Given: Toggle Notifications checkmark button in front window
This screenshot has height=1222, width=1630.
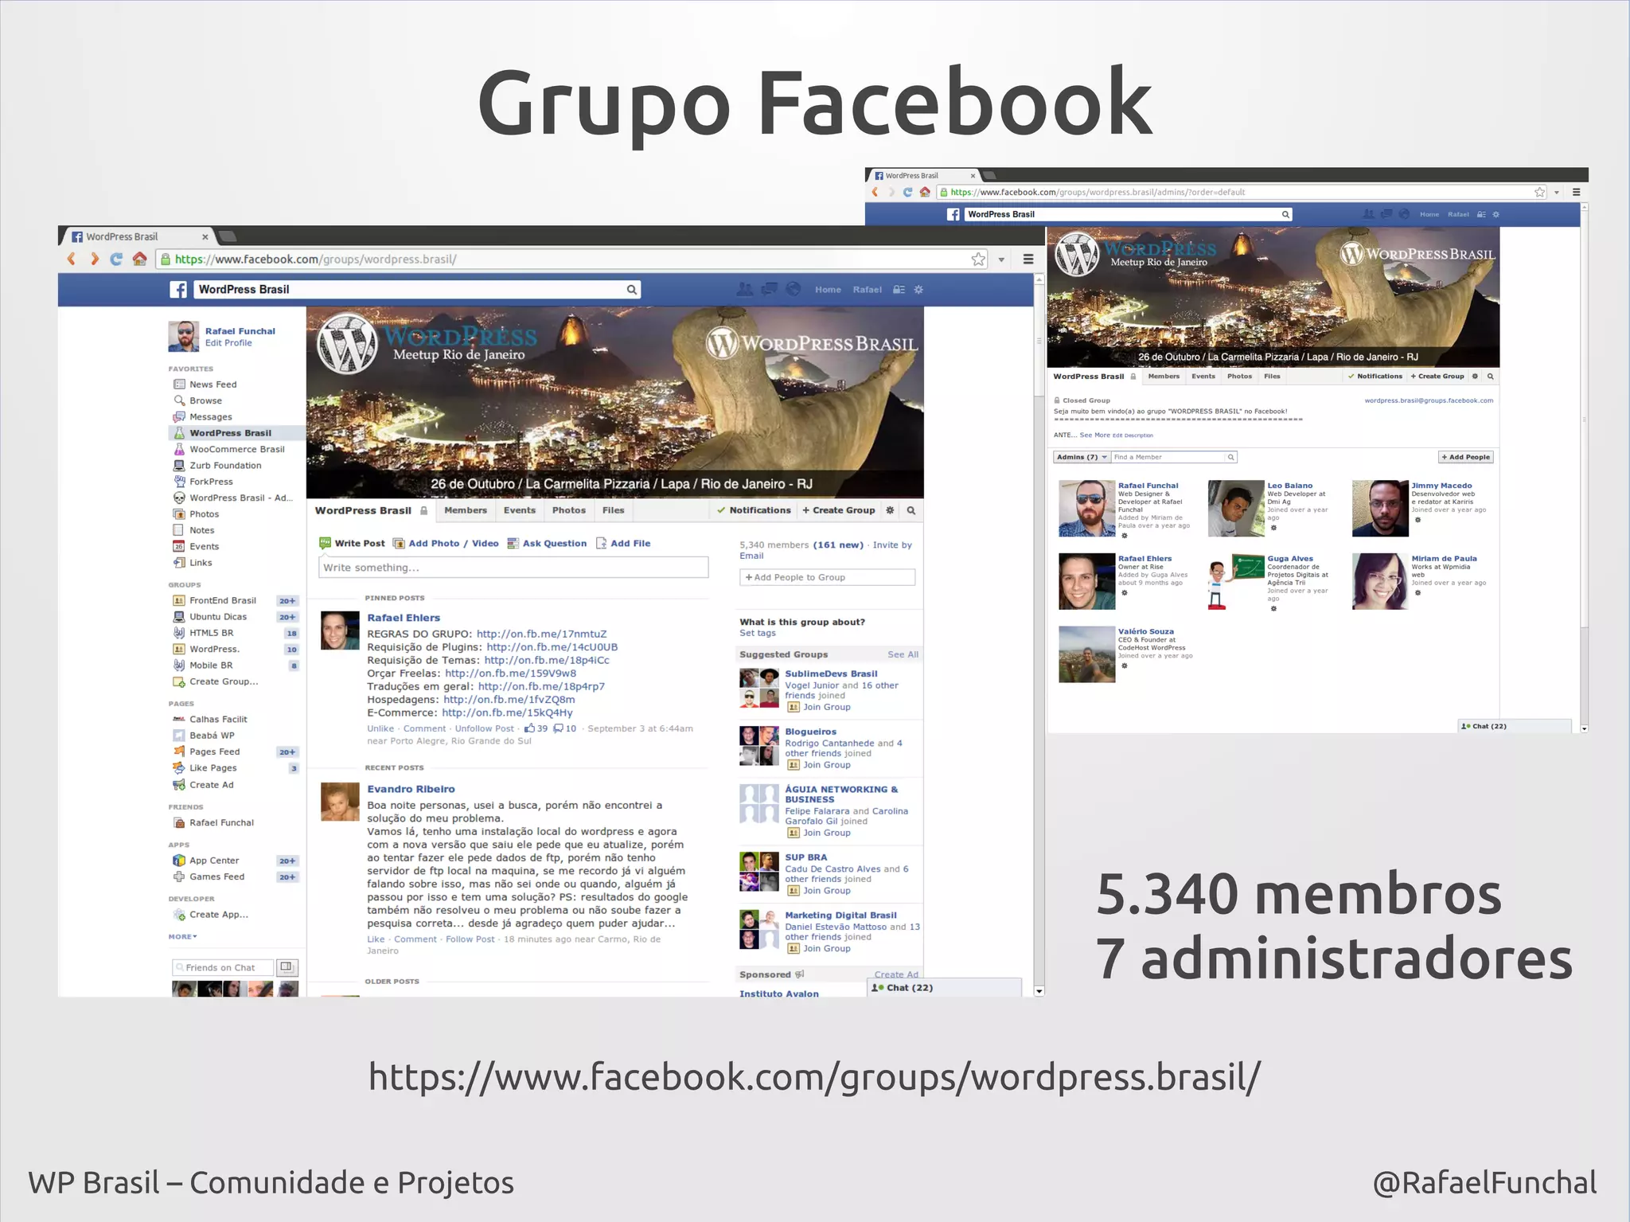Looking at the screenshot, I should [754, 510].
